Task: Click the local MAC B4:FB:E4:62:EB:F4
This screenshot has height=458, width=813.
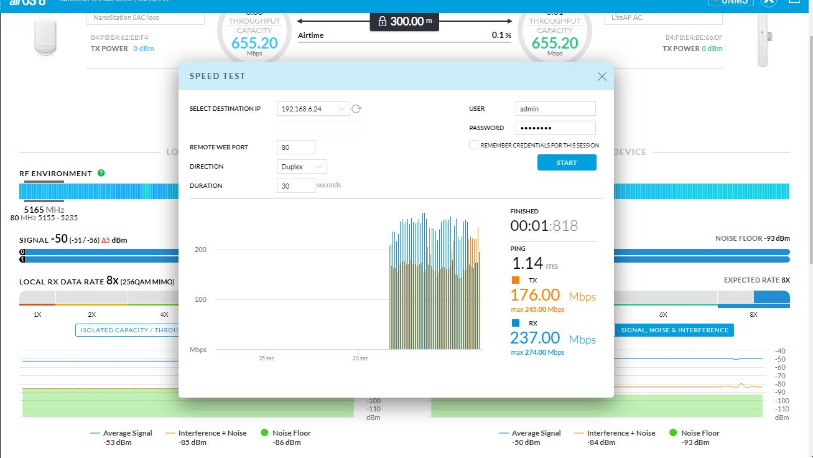Action: [119, 37]
